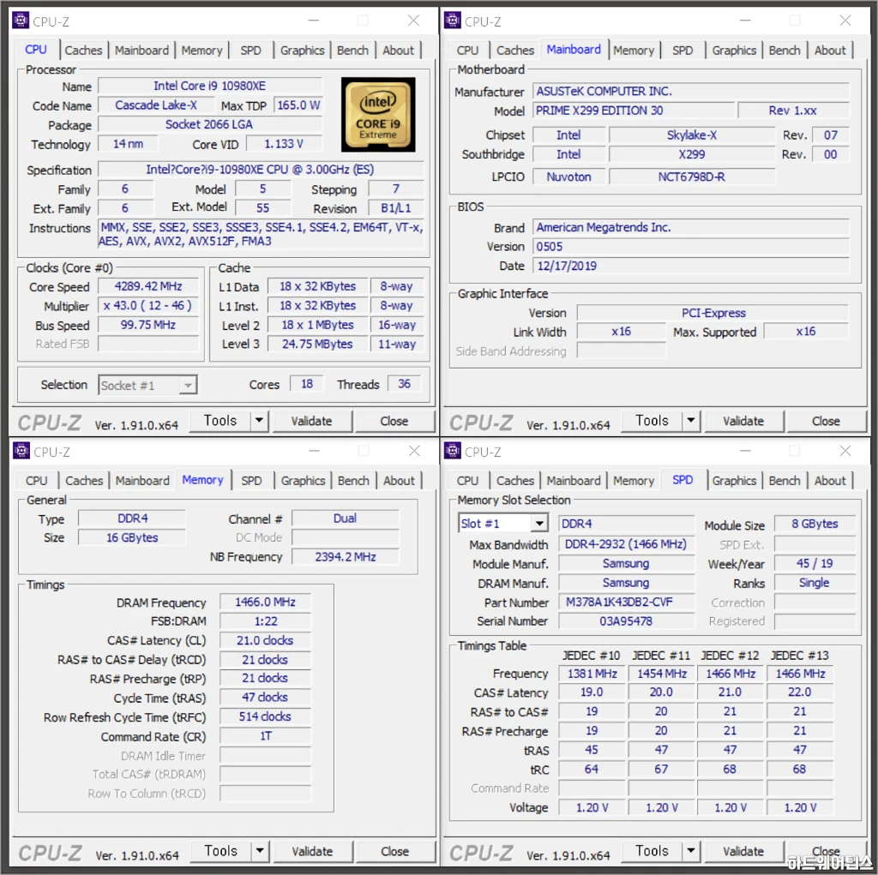The width and height of the screenshot is (878, 875).
Task: Expand the Tools arrow in the CPU window
Action: (259, 421)
